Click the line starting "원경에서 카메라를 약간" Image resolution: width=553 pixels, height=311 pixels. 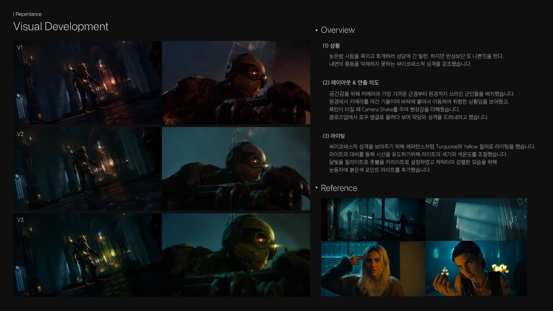pos(419,102)
